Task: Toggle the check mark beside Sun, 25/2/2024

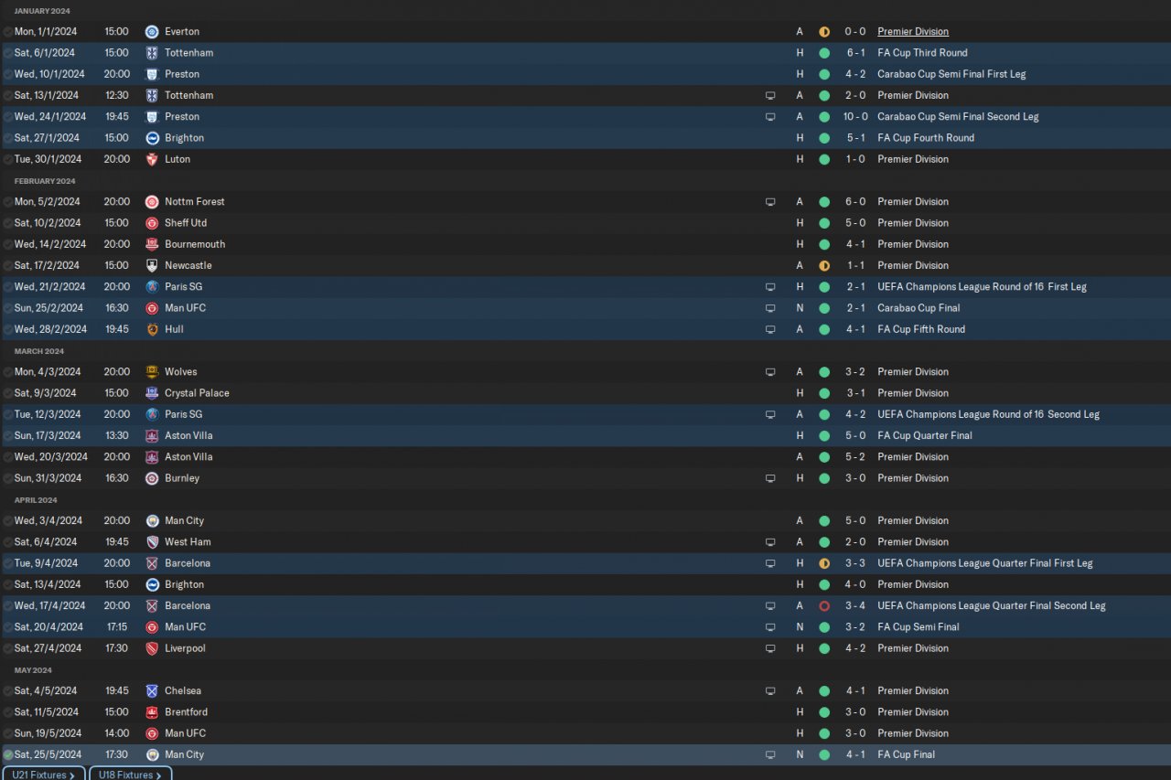Action: [x=8, y=308]
